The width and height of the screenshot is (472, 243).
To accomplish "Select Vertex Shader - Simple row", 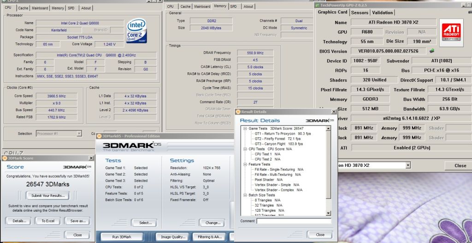I will (277, 185).
